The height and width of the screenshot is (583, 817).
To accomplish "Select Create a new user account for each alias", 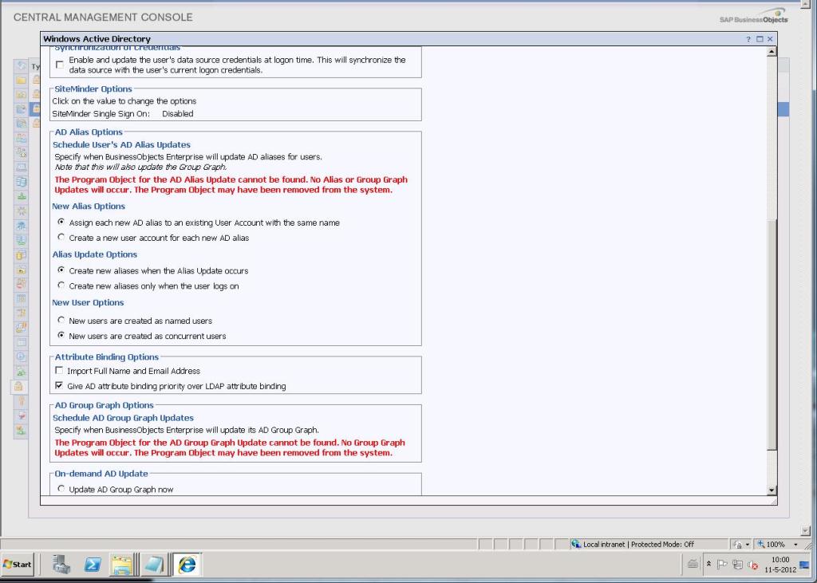I will (61, 237).
